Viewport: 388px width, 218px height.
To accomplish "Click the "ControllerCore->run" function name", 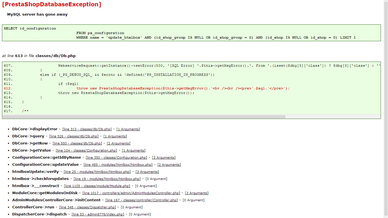I will pos(33,207).
